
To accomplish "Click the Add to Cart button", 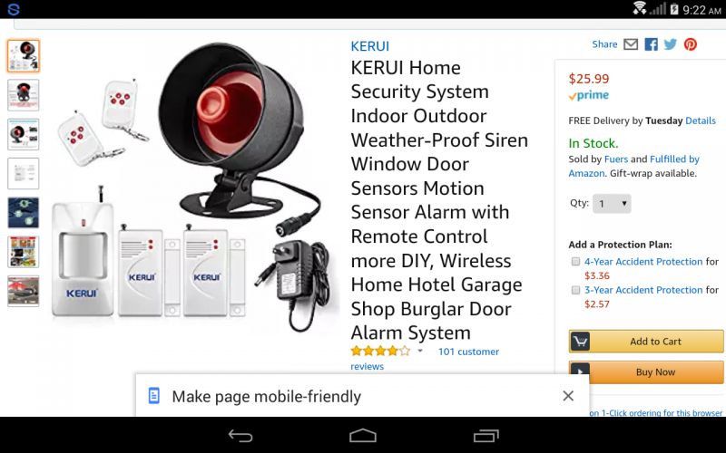I will pyautogui.click(x=646, y=342).
